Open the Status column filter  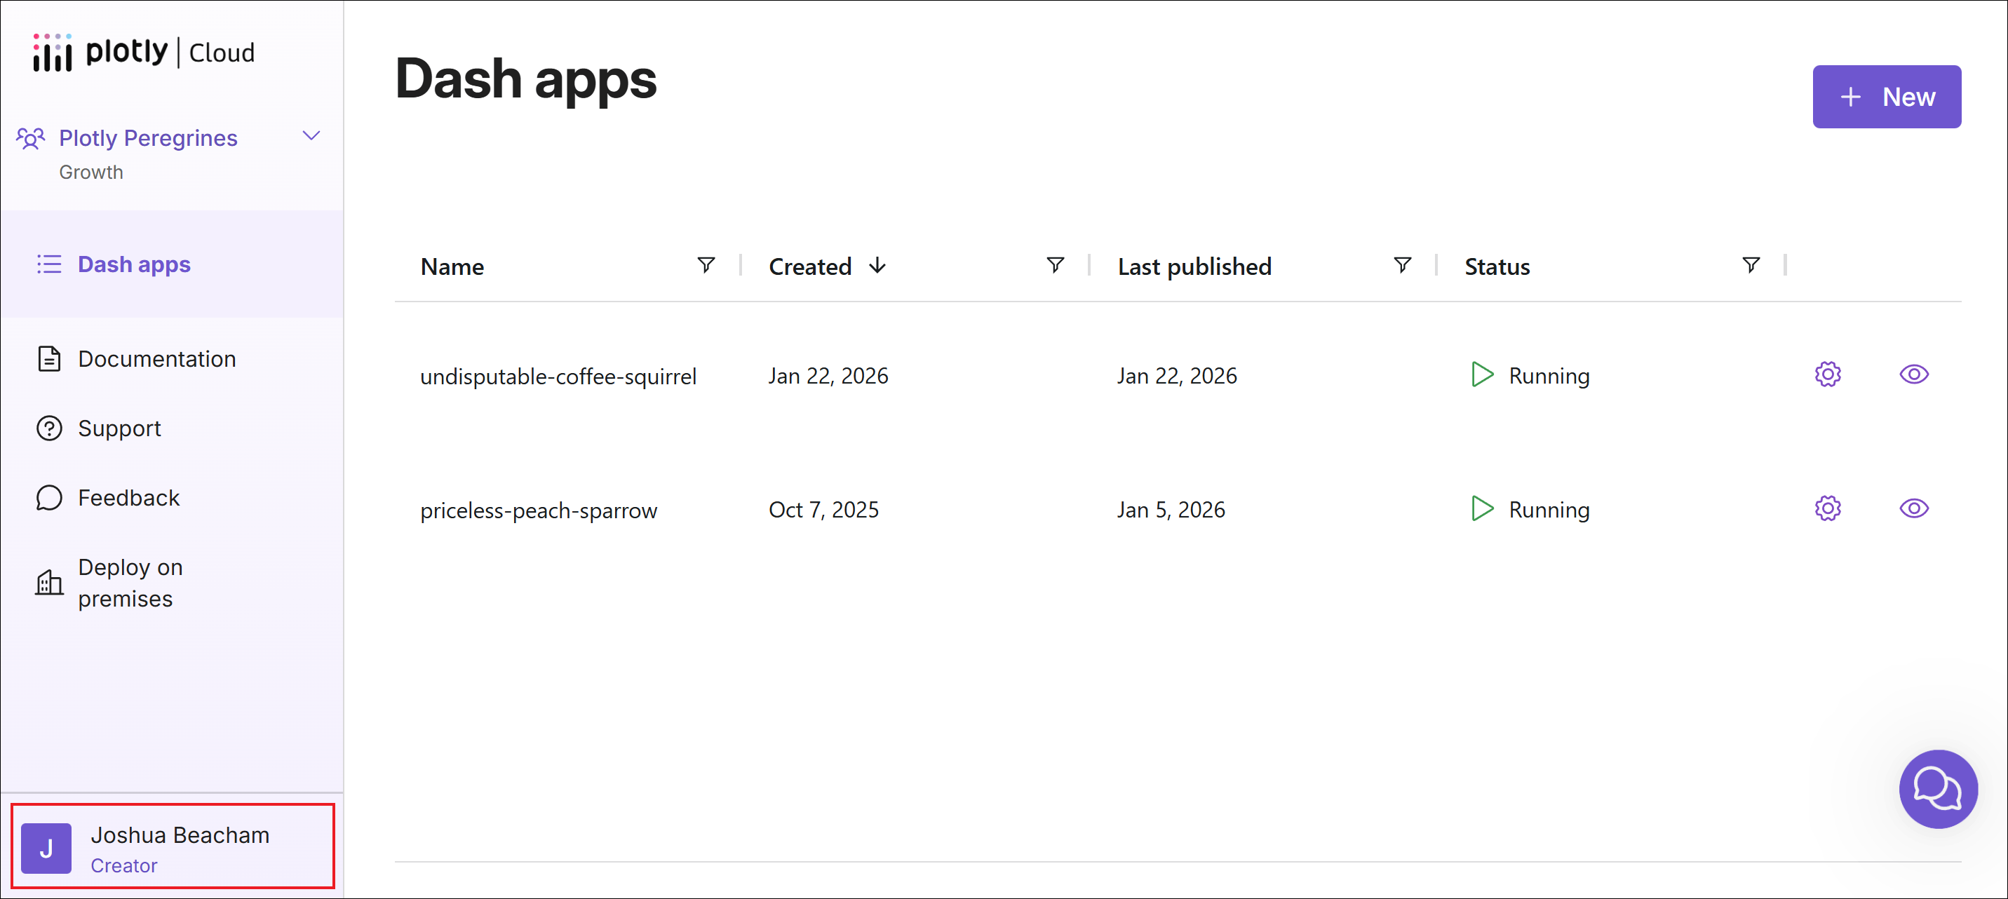tap(1750, 266)
